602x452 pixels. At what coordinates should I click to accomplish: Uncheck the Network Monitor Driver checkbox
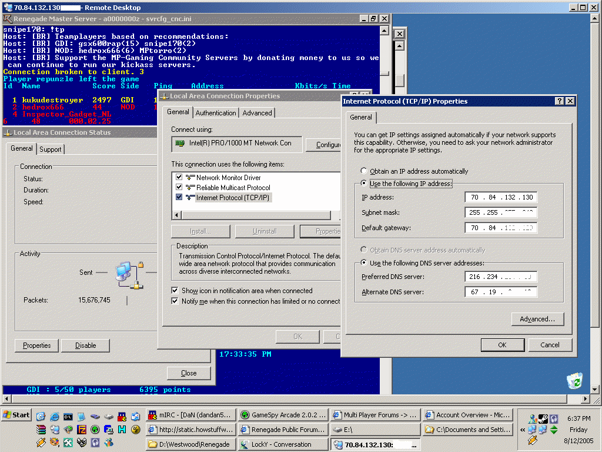click(x=179, y=177)
